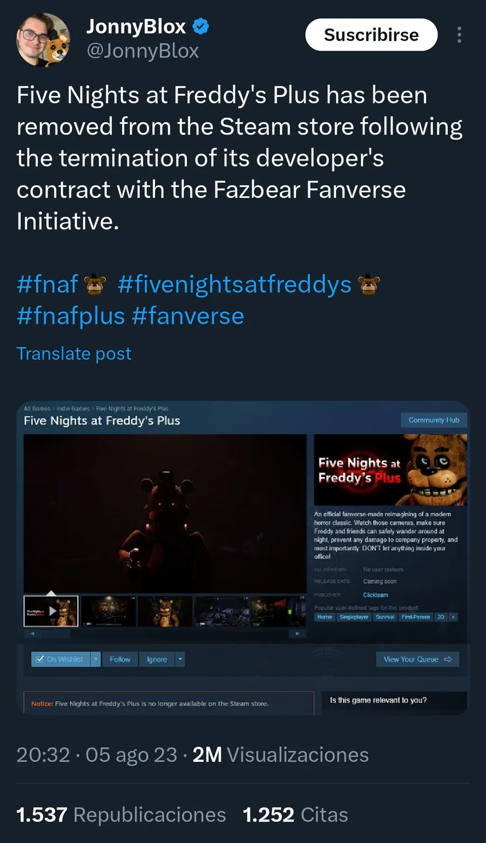Click the View Your Queue arrow icon
This screenshot has width=486, height=843.
448,659
